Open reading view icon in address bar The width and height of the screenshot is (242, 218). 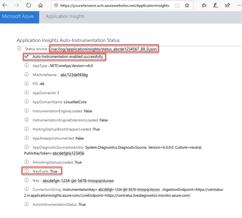[x=178, y=6]
